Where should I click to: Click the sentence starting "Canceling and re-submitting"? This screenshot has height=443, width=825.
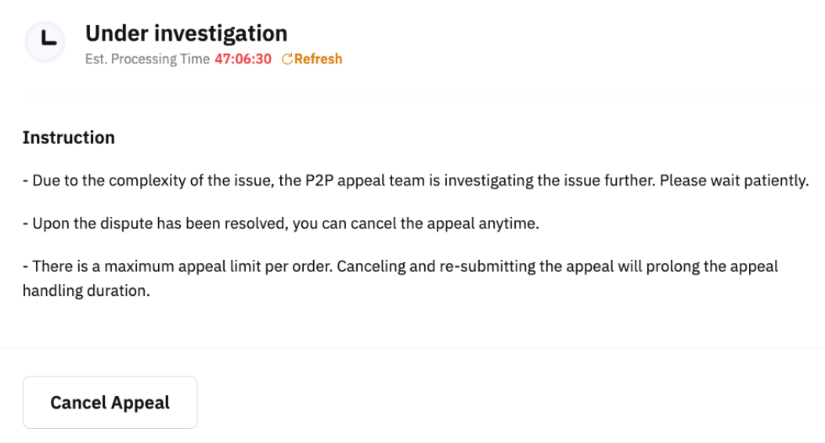tap(548, 266)
